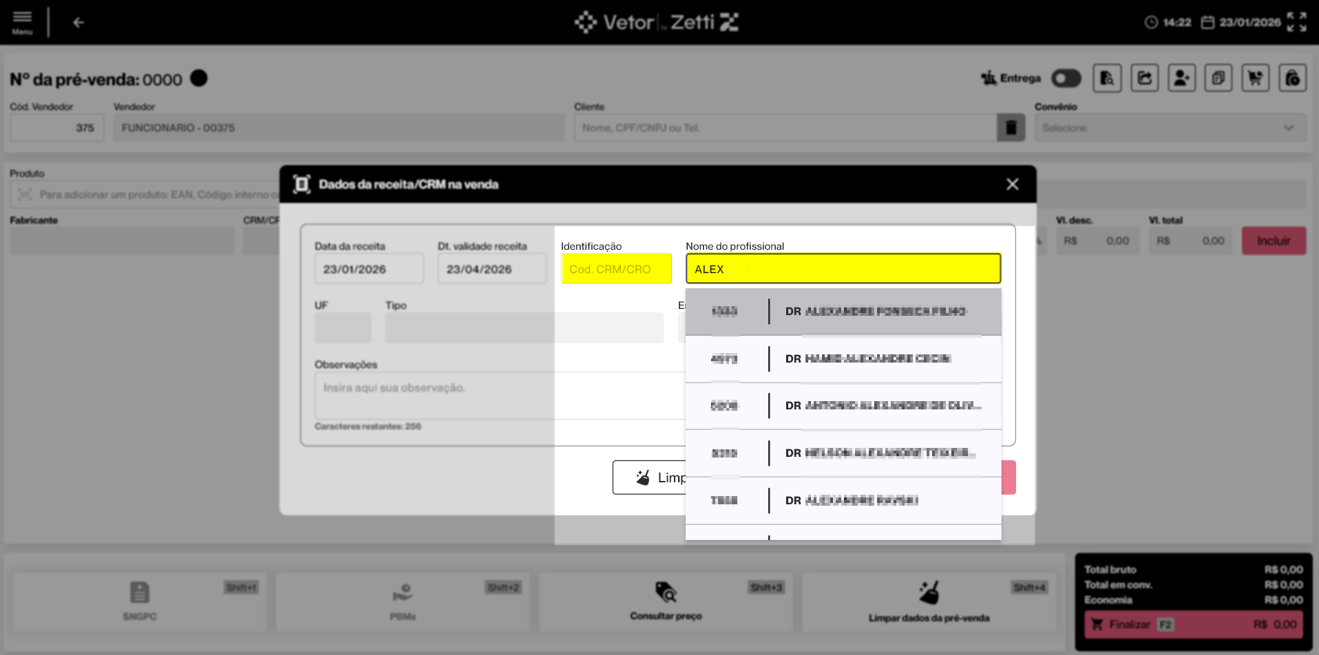
Task: Click the prescription icon in dialog title
Action: pos(302,184)
